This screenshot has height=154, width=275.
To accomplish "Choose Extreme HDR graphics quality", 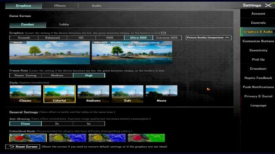I will pos(167,38).
